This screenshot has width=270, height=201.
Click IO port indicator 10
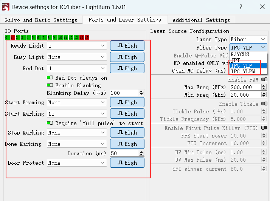point(60,37)
